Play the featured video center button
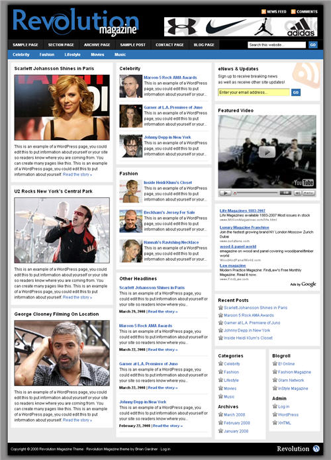331x460 pixels. (267, 152)
